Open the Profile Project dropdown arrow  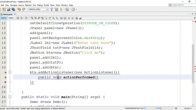tap(76, 9)
